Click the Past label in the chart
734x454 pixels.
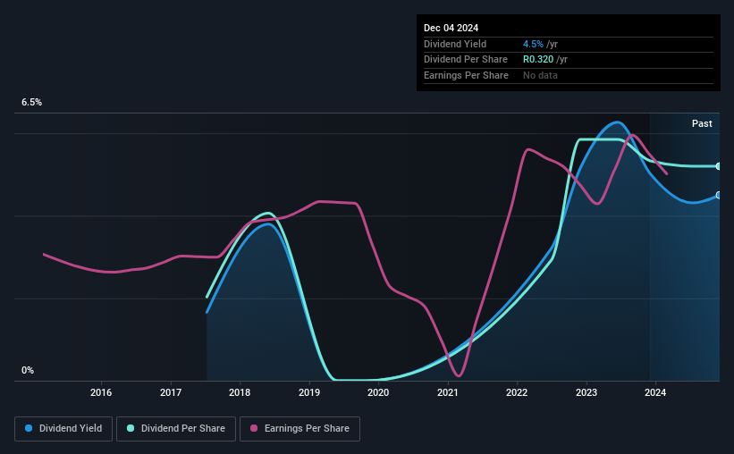[702, 123]
